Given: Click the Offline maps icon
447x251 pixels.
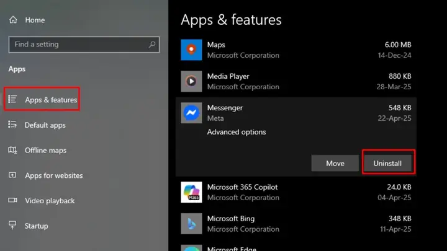Looking at the screenshot, I should coord(12,150).
